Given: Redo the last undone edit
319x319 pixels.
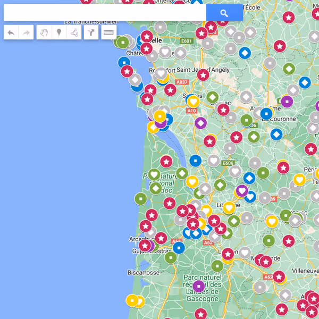Looking at the screenshot, I should click(26, 32).
